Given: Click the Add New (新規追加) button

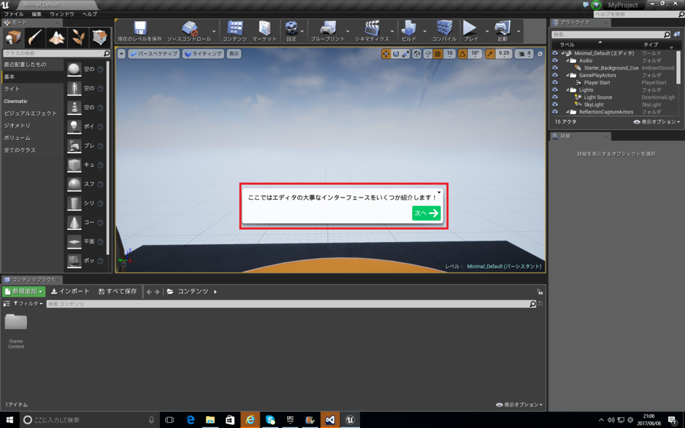Looking at the screenshot, I should [24, 292].
